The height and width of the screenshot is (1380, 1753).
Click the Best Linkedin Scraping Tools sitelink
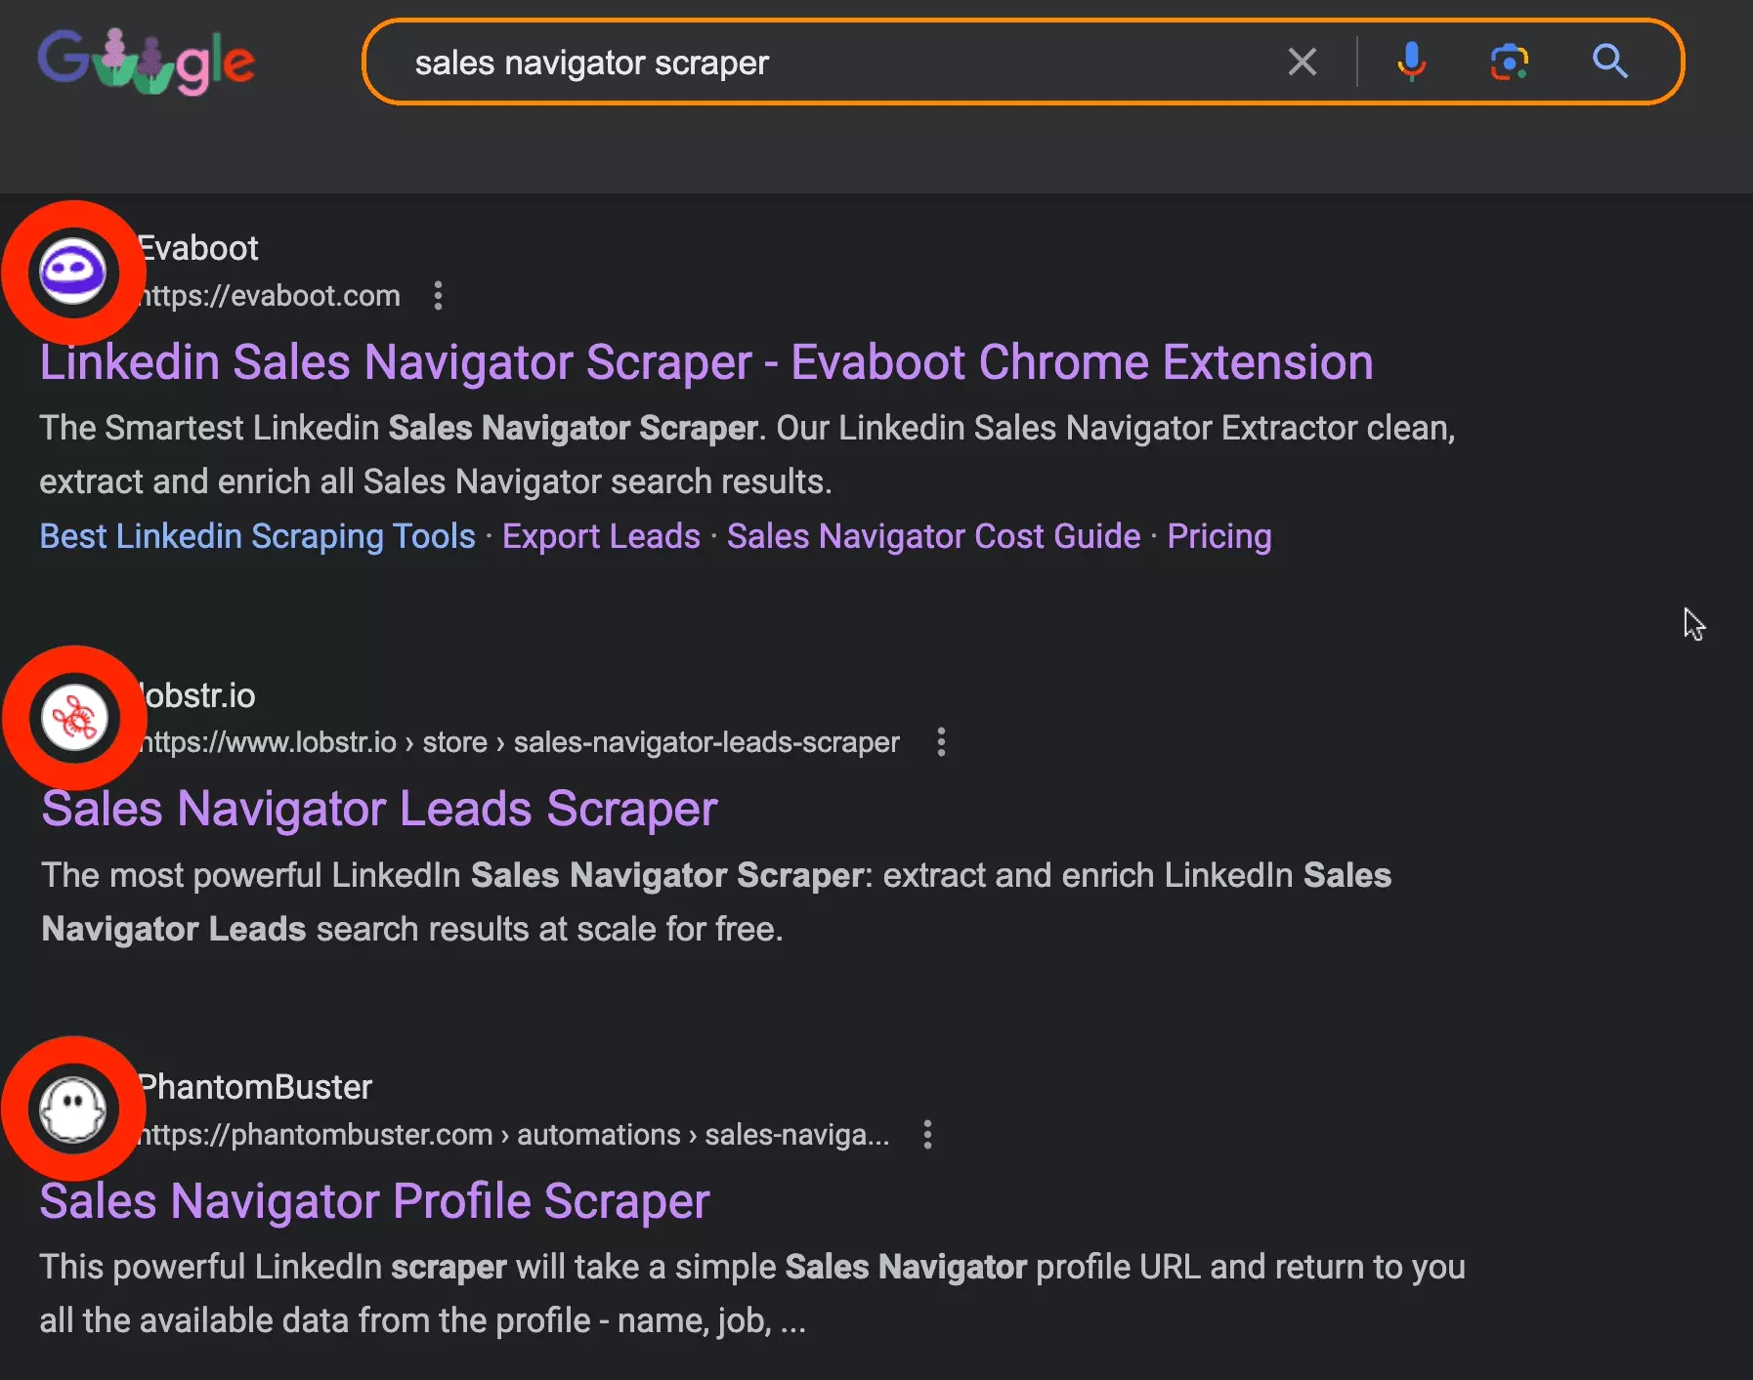256,536
